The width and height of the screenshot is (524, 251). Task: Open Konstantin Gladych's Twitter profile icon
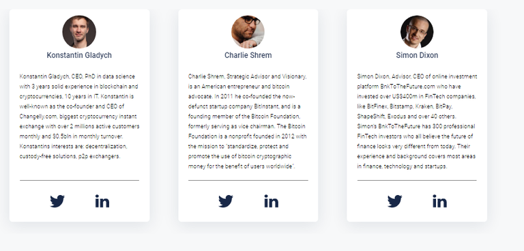(x=57, y=201)
